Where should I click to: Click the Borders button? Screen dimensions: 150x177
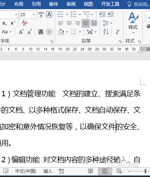click(x=74, y=32)
